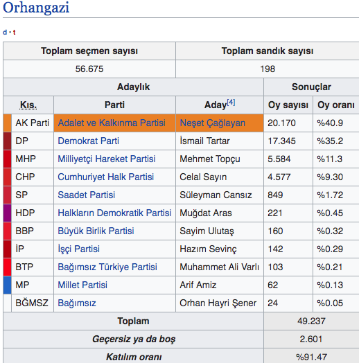Select the 'Katılım oranı' label
This screenshot has height=363, width=359.
tap(134, 357)
